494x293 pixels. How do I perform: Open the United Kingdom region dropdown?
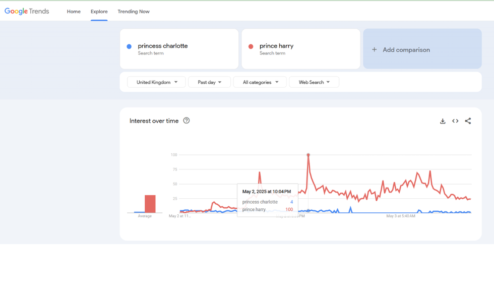(156, 82)
